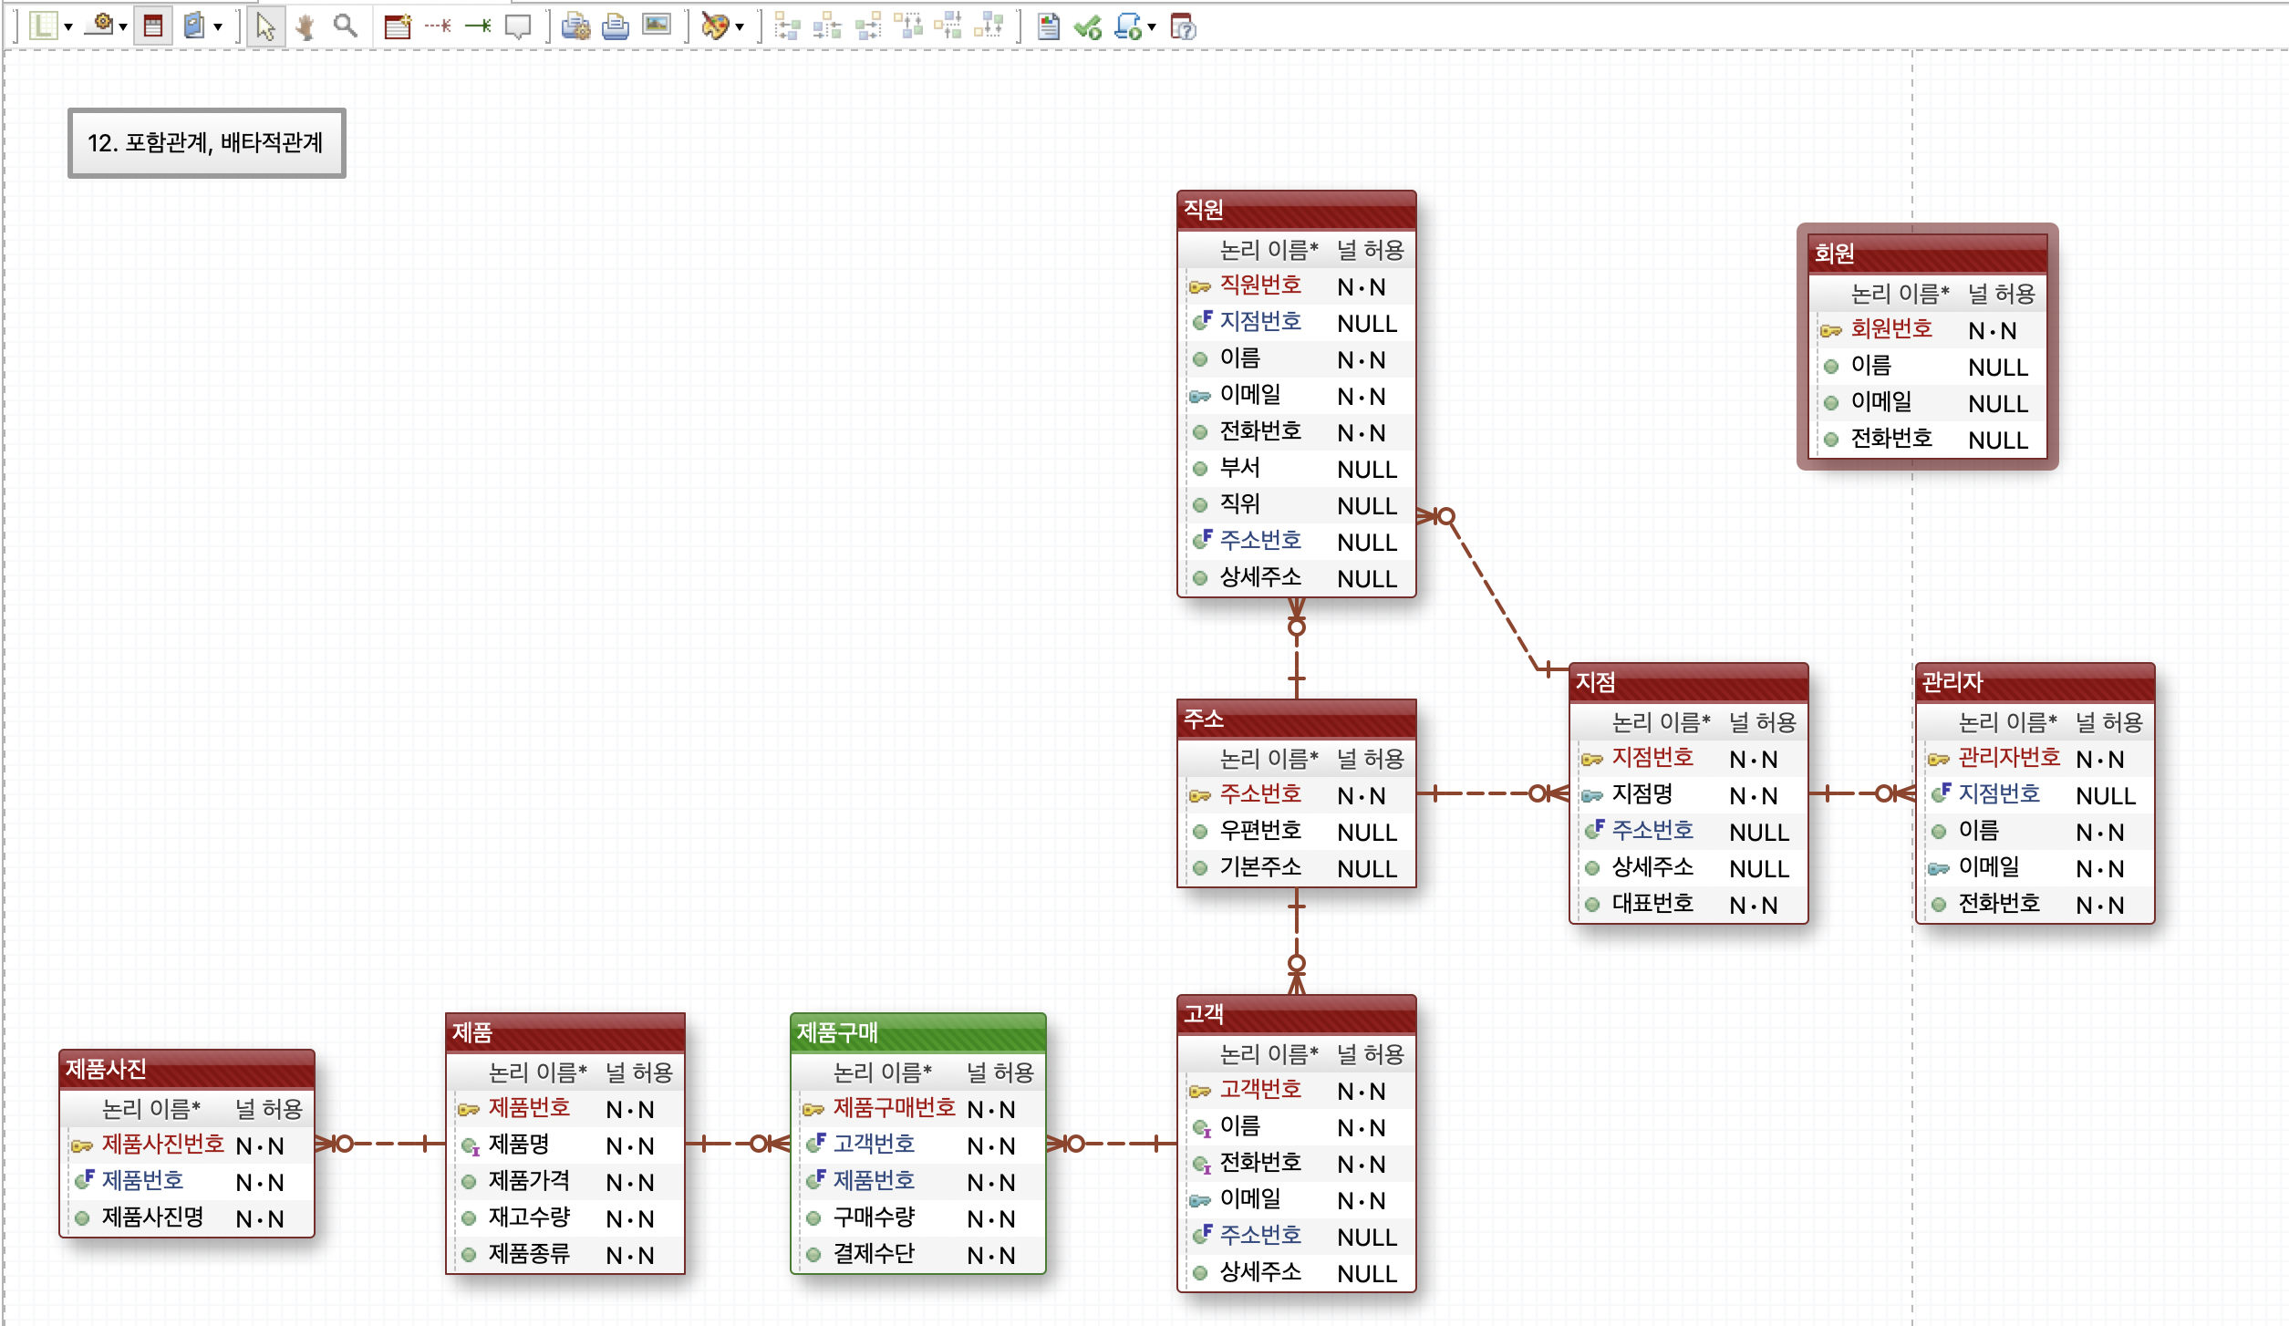Click the fifth align tables icon
The width and height of the screenshot is (2289, 1326).
coord(948,26)
